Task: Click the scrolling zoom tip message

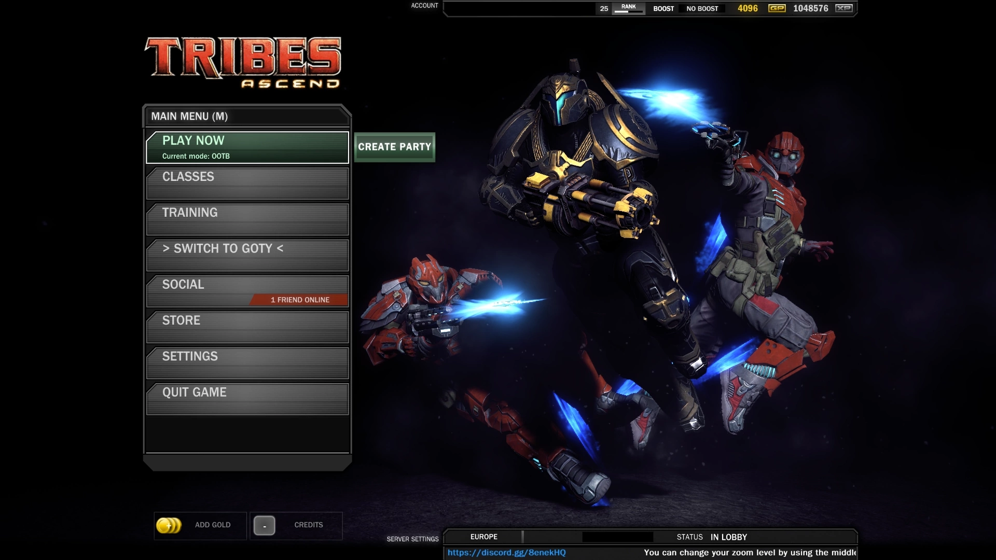Action: pos(750,553)
